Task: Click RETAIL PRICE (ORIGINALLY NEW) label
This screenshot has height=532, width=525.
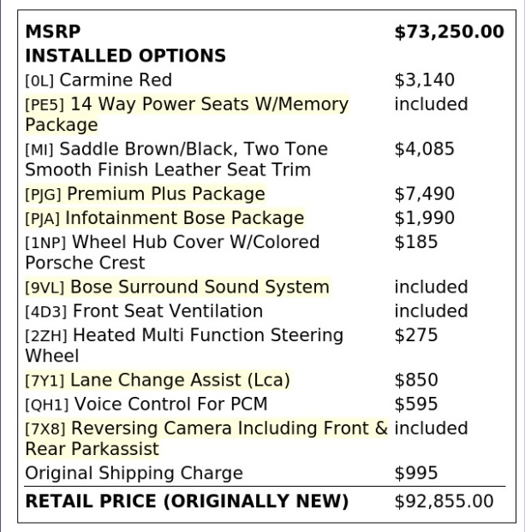Action: click(x=187, y=501)
